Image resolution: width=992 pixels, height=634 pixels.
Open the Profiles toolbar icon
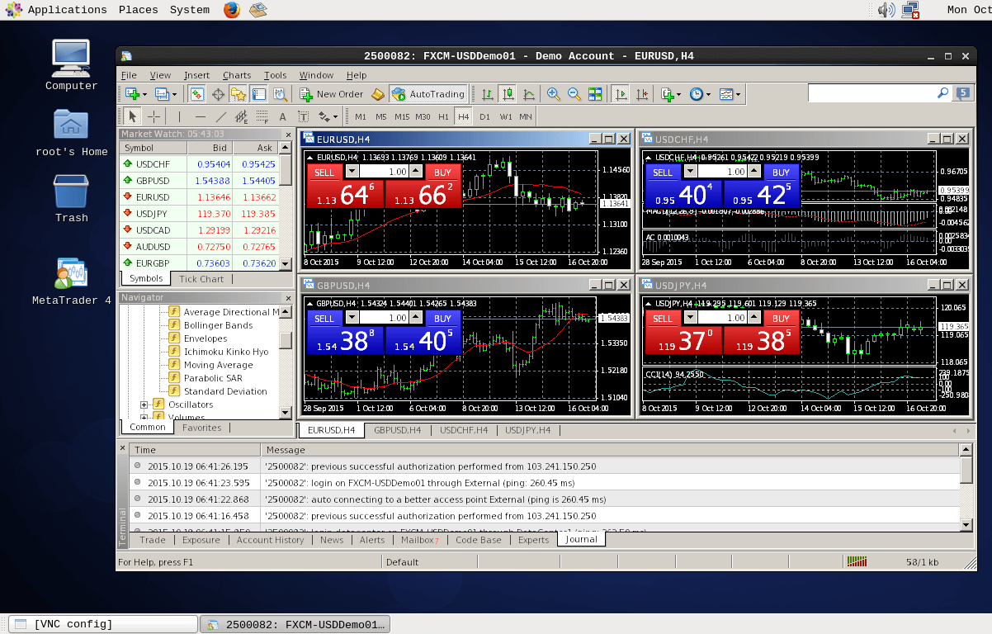(x=166, y=94)
